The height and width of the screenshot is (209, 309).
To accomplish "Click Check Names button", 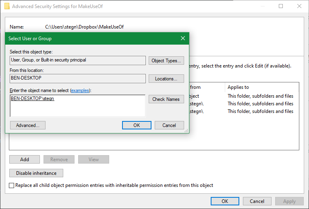I will 166,99.
